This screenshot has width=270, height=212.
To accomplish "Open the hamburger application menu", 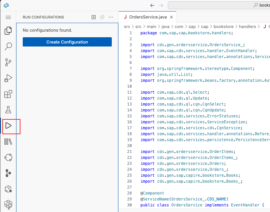I will 8,17.
